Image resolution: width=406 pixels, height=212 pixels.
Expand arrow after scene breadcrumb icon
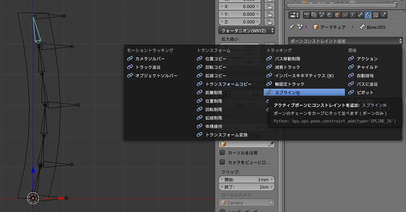click(x=306, y=27)
